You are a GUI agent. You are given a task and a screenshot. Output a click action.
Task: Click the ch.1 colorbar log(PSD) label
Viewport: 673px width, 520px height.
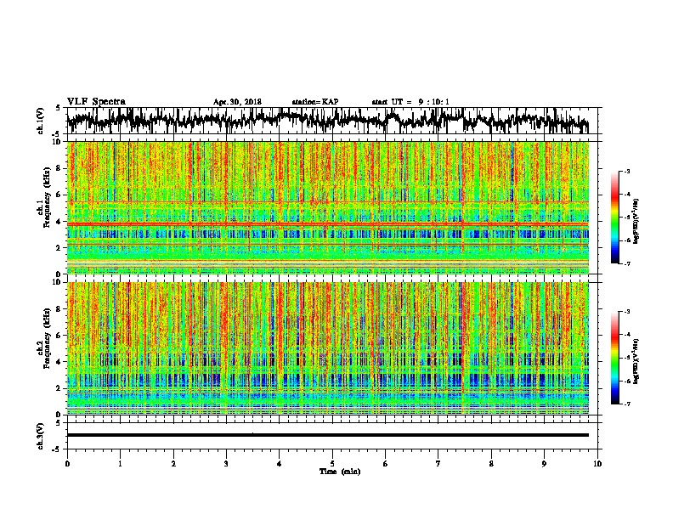click(x=636, y=222)
